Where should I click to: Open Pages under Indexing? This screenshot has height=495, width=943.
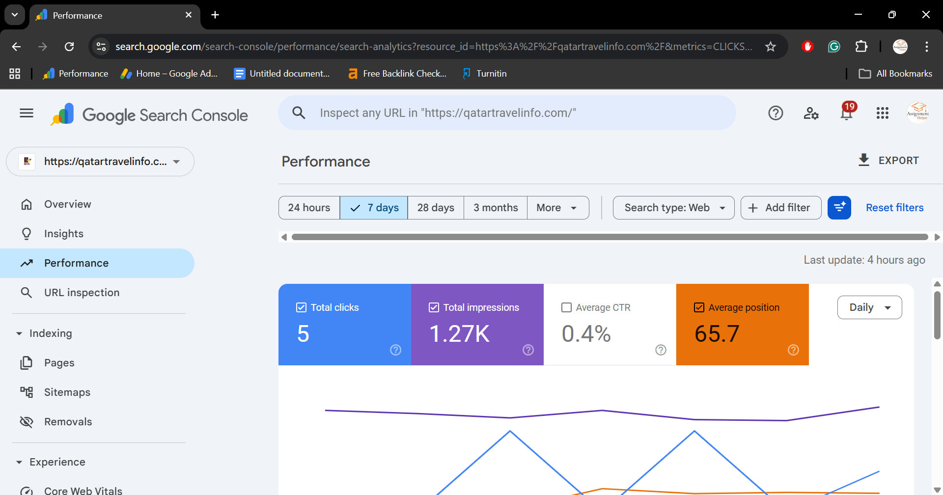coord(97,363)
